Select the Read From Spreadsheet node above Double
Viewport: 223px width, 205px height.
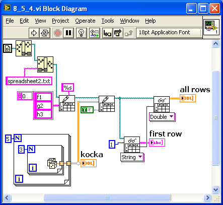[162, 104]
